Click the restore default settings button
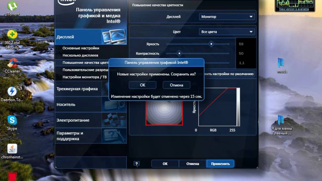 229,74
